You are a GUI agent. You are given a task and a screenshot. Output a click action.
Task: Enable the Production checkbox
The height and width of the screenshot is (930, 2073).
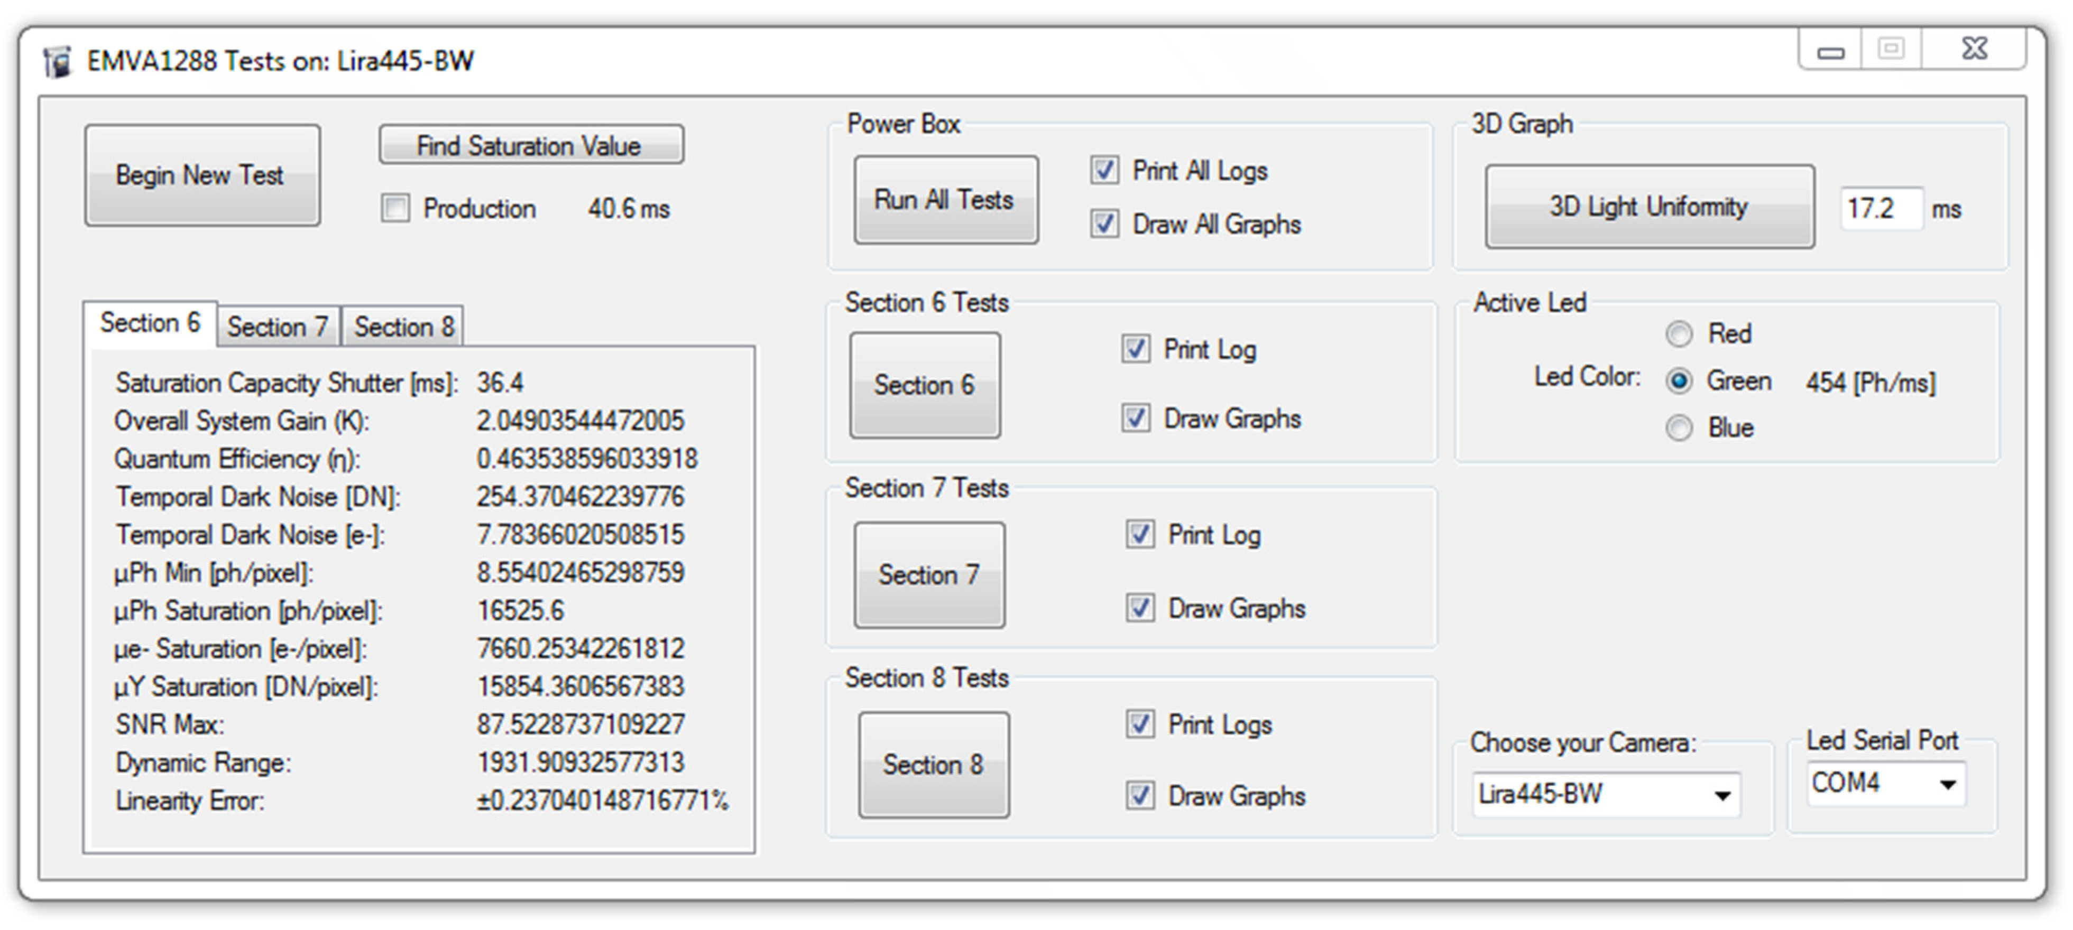pyautogui.click(x=395, y=208)
